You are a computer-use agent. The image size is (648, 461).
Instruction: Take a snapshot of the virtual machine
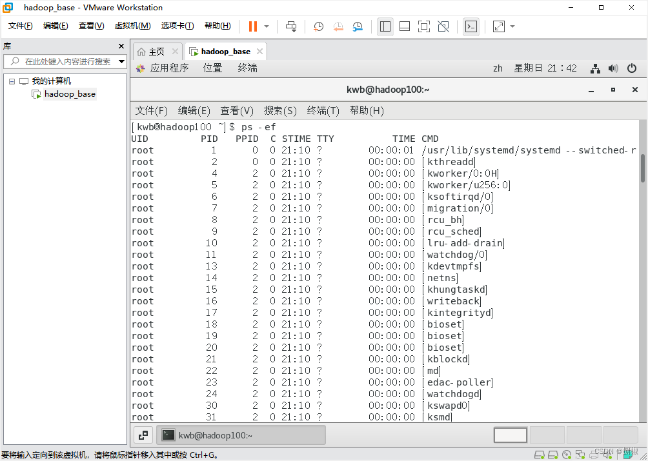[x=318, y=26]
